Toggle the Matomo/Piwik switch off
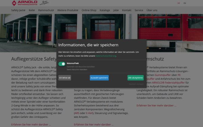Image resolution: width=203 pixels, height=127 pixels. pyautogui.click(x=62, y=64)
